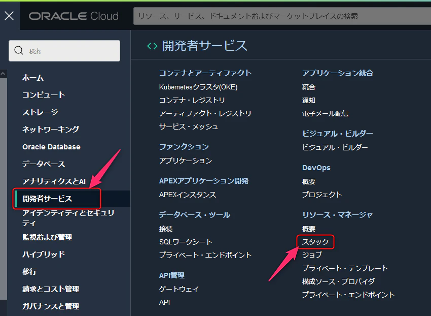
Task: Open ビジュアル・ビルダー link under its heading
Action: point(335,147)
